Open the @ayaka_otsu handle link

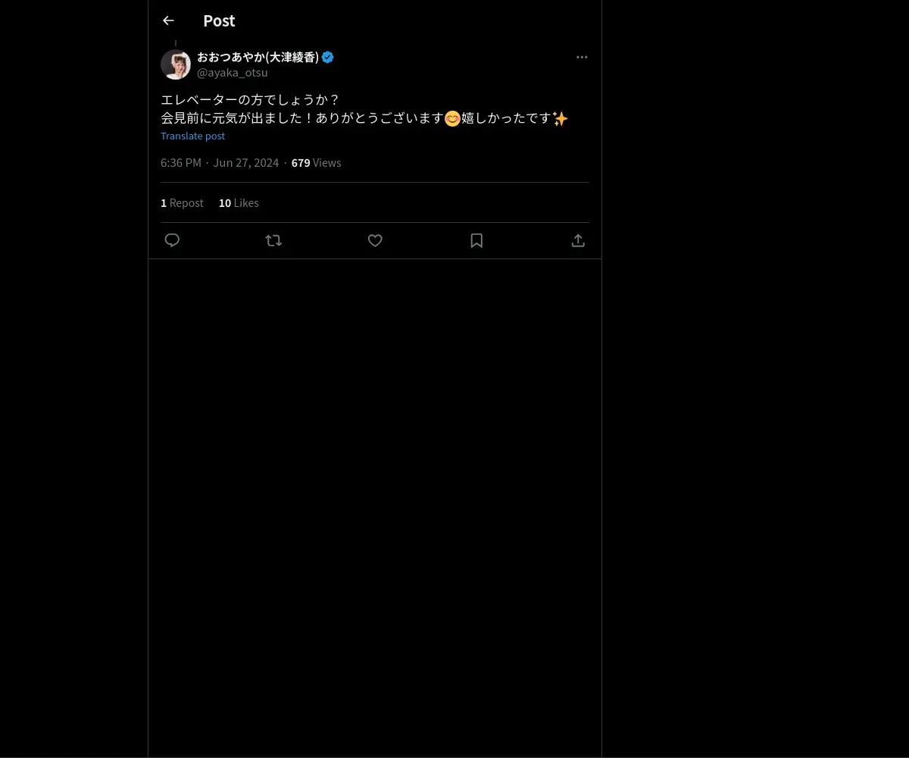(233, 73)
